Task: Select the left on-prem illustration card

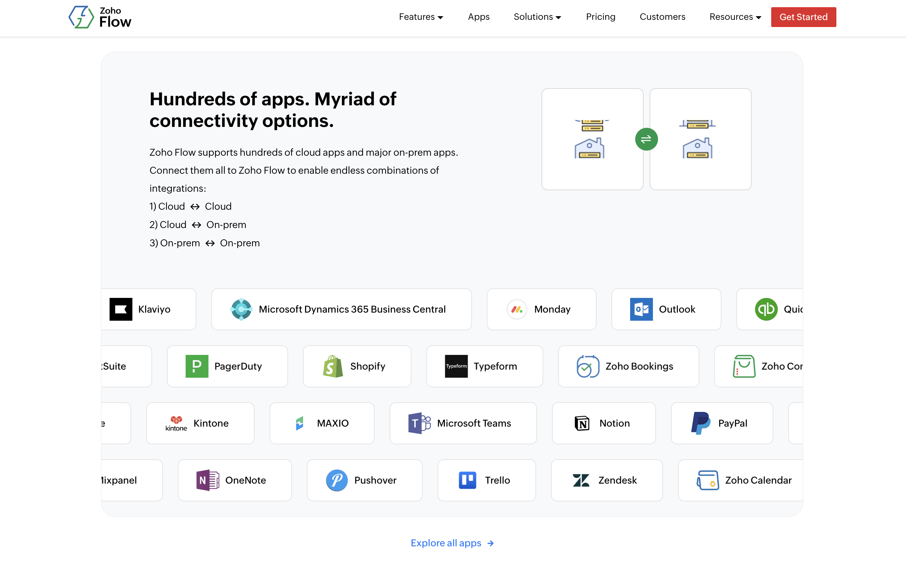Action: [592, 139]
